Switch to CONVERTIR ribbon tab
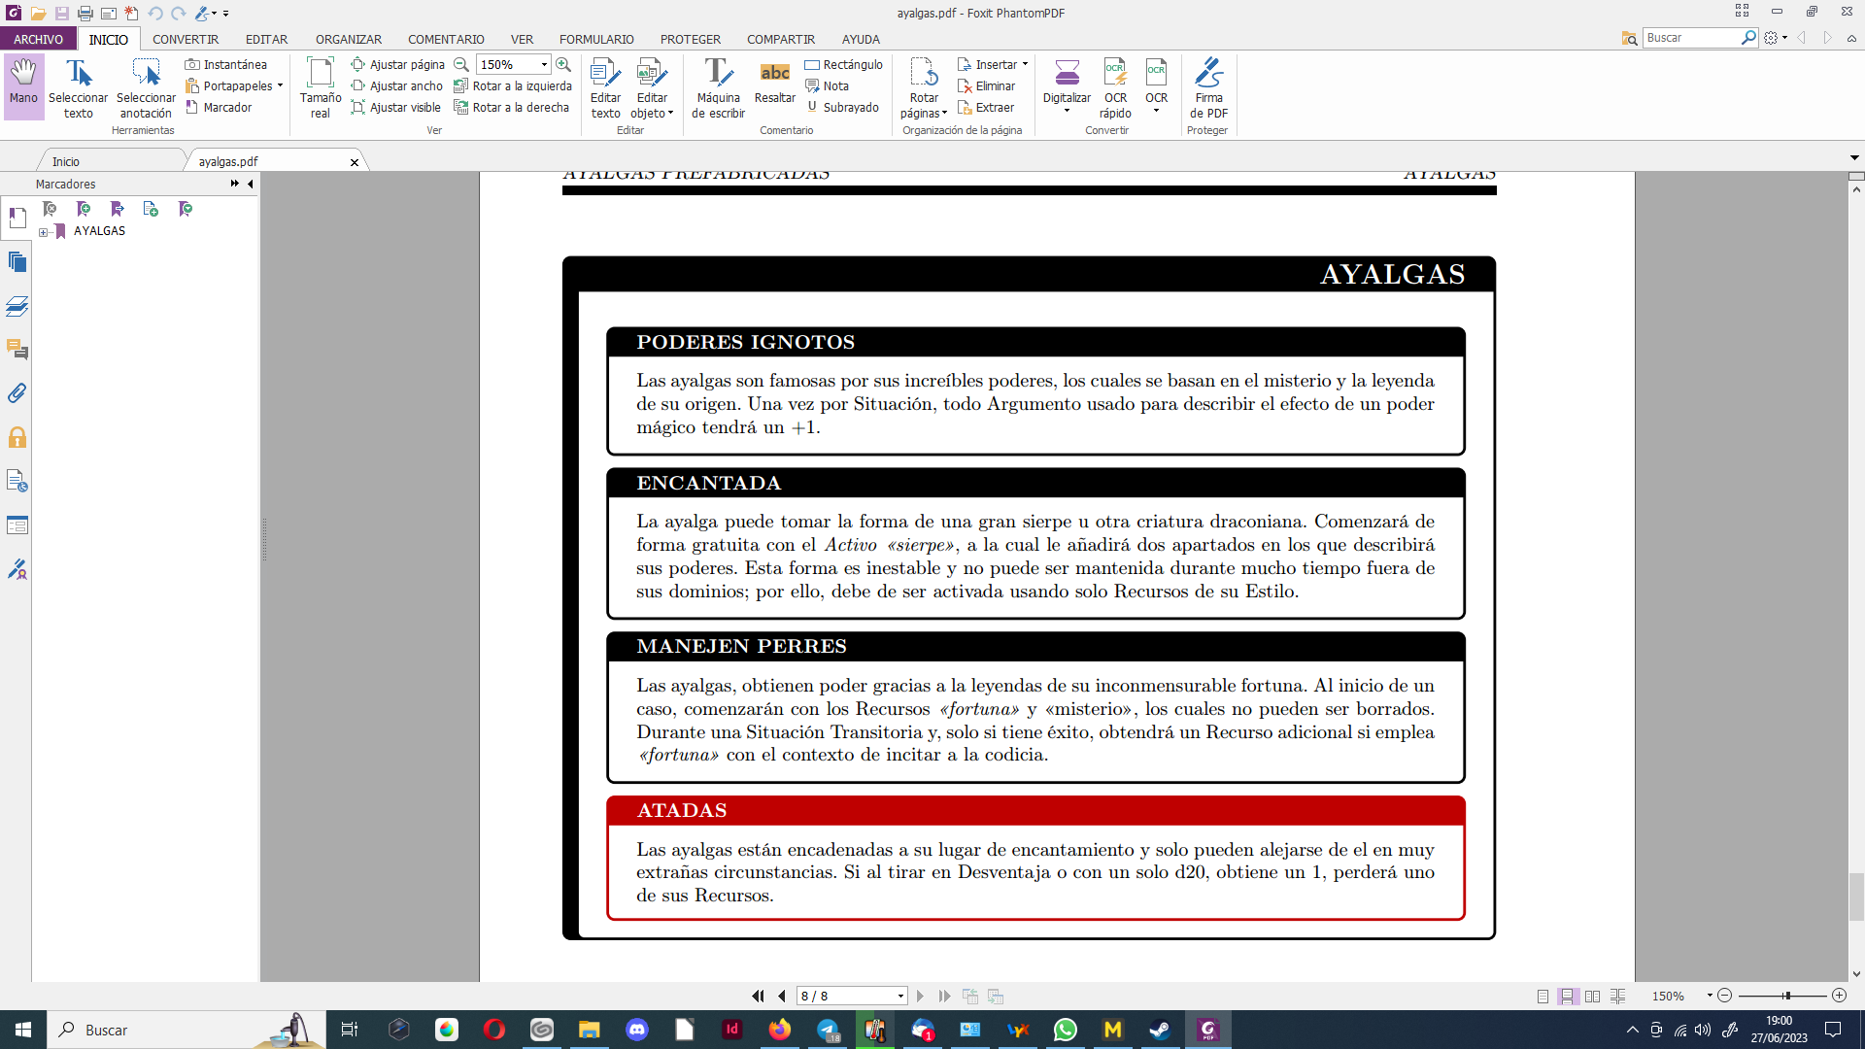The width and height of the screenshot is (1865, 1049). point(186,39)
